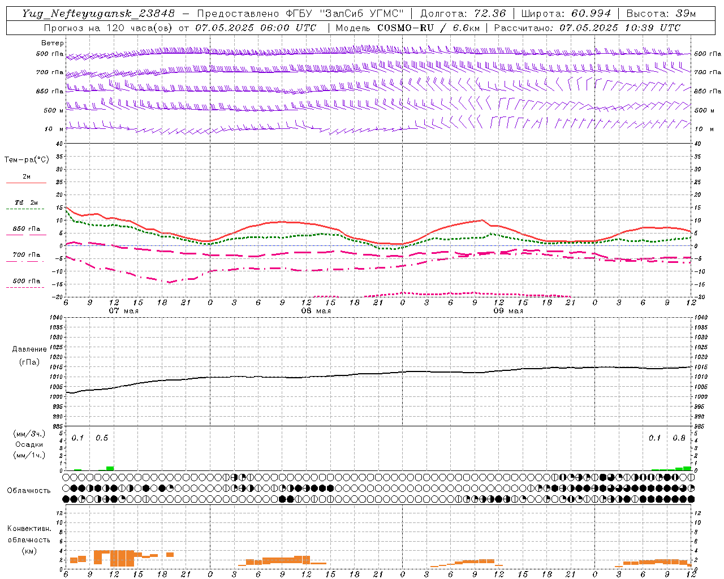Click the Прогноз на 120 часа(ов) text
724x579 pixels.
pyautogui.click(x=109, y=28)
